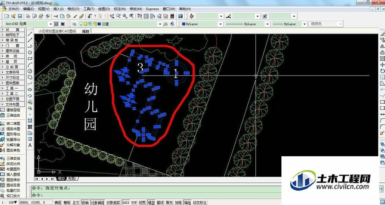The width and height of the screenshot is (385, 205).
Task: Collapse the 文件布图 menu group
Action: (x=13, y=104)
